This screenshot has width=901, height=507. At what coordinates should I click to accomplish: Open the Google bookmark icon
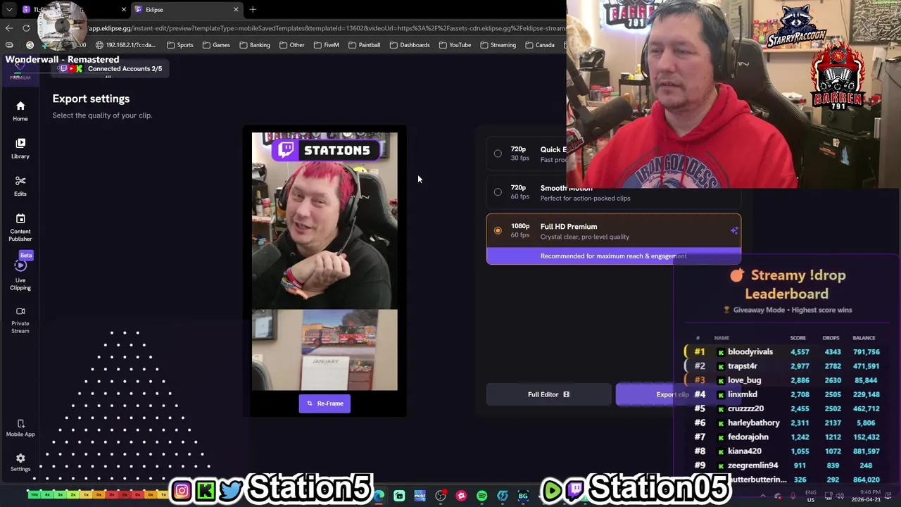[x=30, y=45]
